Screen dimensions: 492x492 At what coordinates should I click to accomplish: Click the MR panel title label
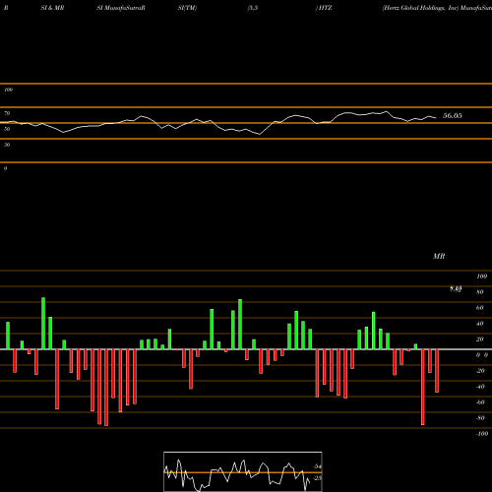click(439, 256)
